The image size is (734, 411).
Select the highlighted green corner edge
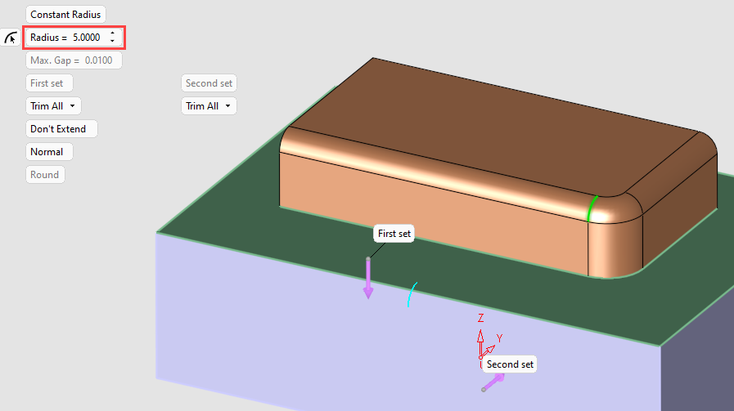pos(591,208)
